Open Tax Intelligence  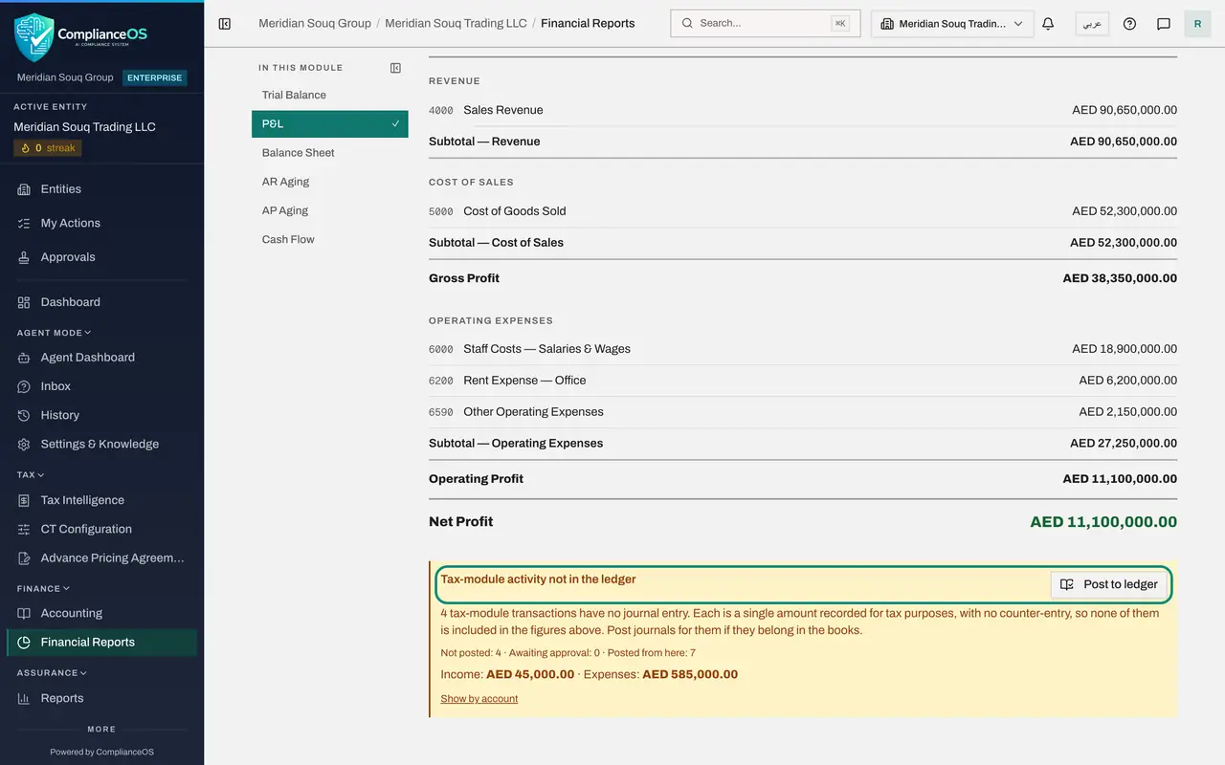(x=101, y=500)
